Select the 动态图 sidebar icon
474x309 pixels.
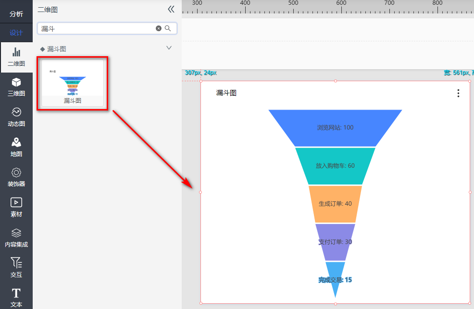[x=16, y=117]
